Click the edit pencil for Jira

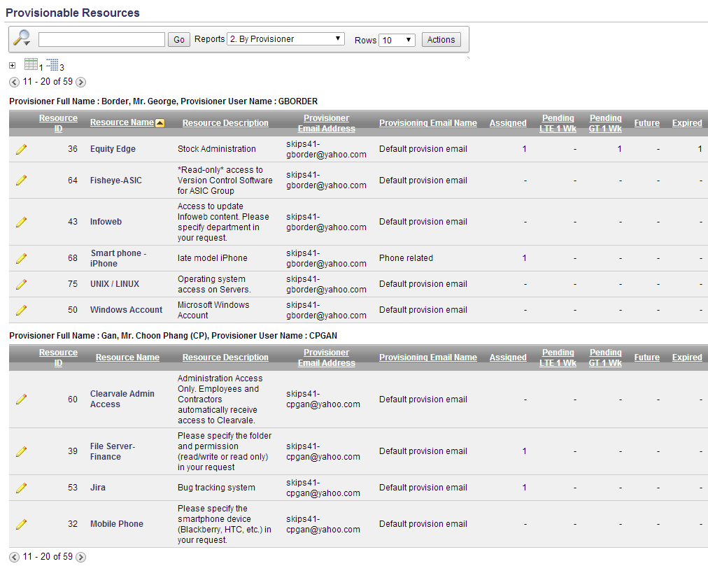(x=21, y=488)
